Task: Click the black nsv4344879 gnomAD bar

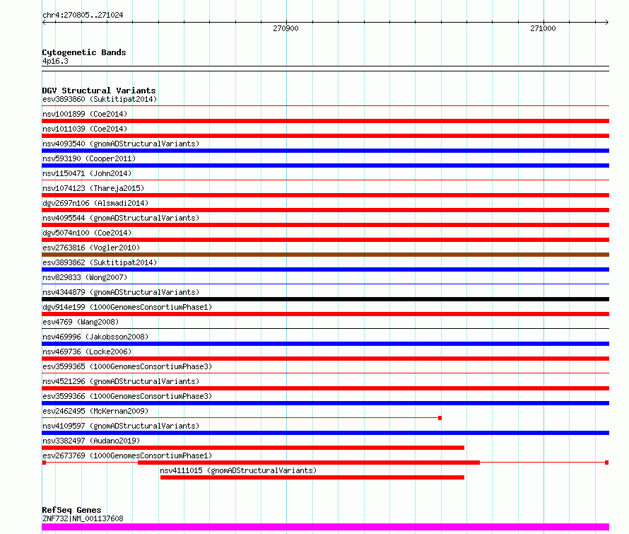Action: (x=325, y=299)
